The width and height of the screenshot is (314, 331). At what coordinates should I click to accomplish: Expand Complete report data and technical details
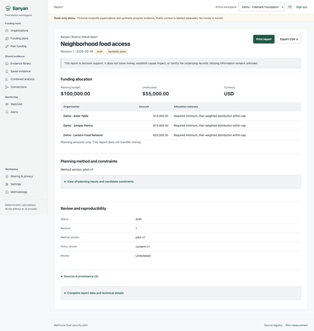coord(94,293)
